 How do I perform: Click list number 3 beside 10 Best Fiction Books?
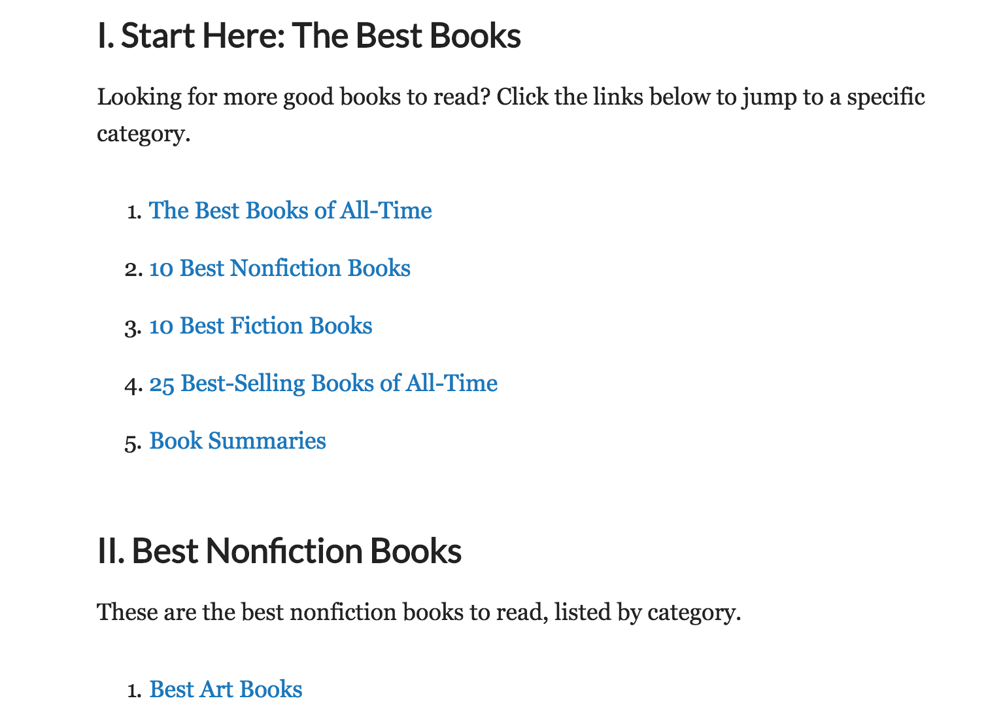(133, 327)
